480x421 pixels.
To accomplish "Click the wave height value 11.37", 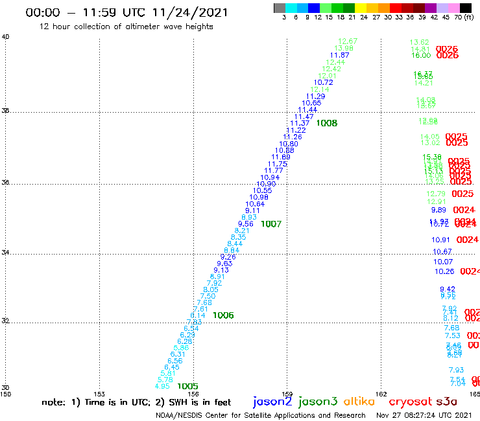I will click(x=300, y=123).
